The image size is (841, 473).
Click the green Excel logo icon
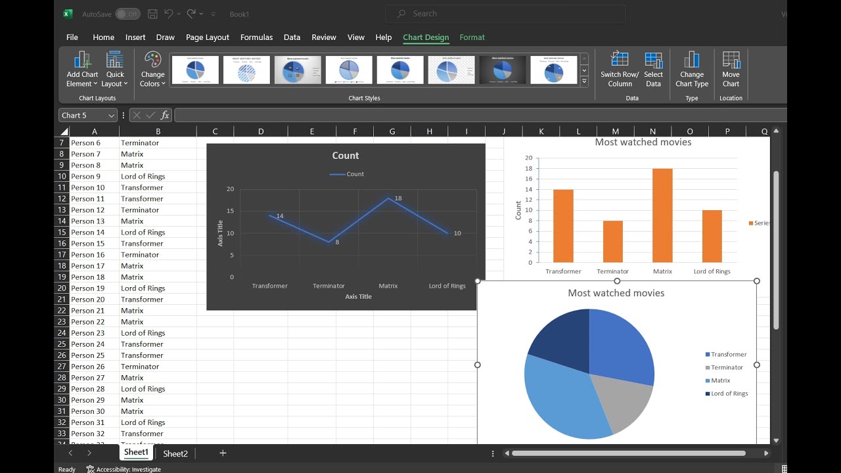pyautogui.click(x=68, y=13)
